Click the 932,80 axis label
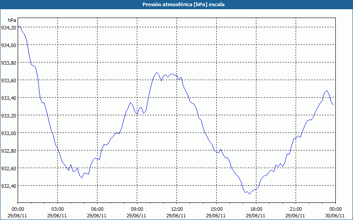Image resolution: width=353 pixels, height=220 pixels. point(9,151)
